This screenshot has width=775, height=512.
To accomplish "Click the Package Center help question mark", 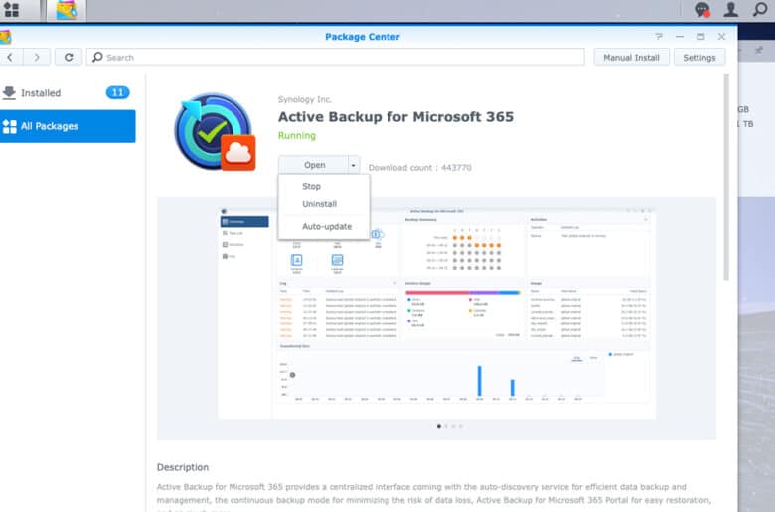I will [659, 37].
